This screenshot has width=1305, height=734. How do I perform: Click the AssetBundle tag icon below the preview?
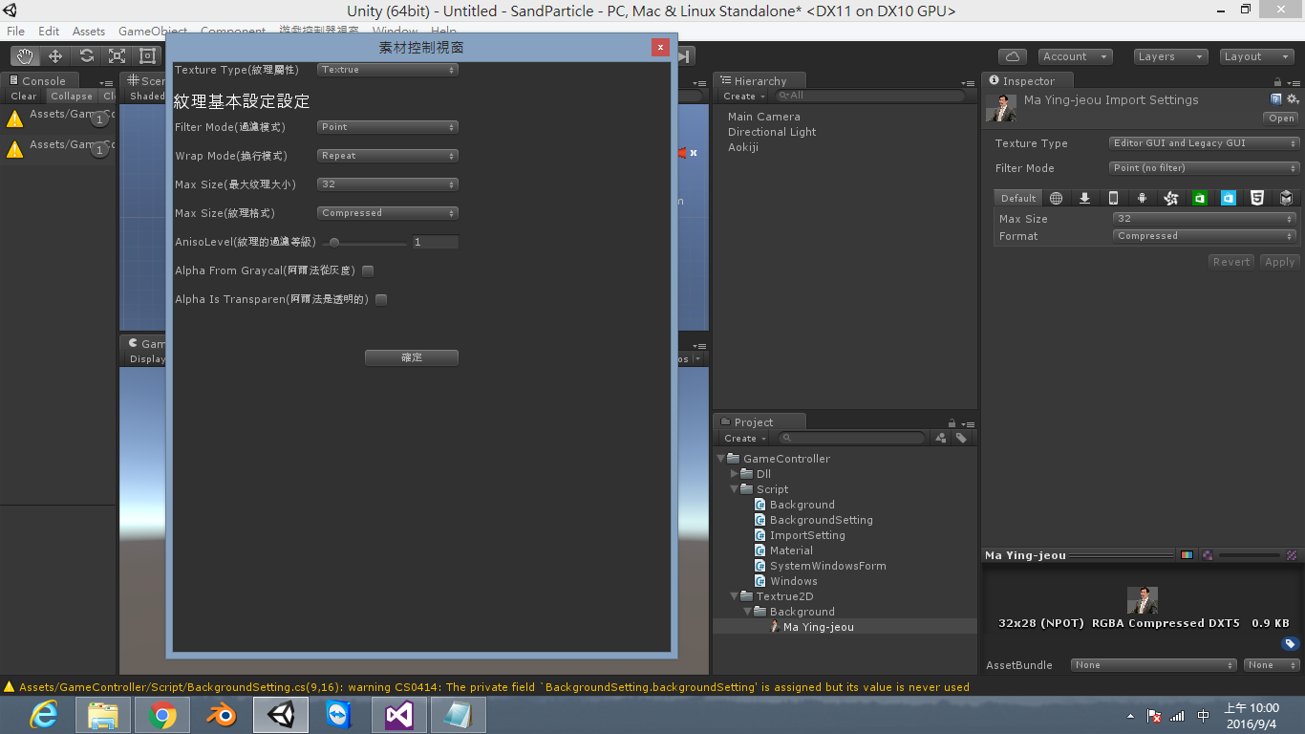coord(1290,643)
